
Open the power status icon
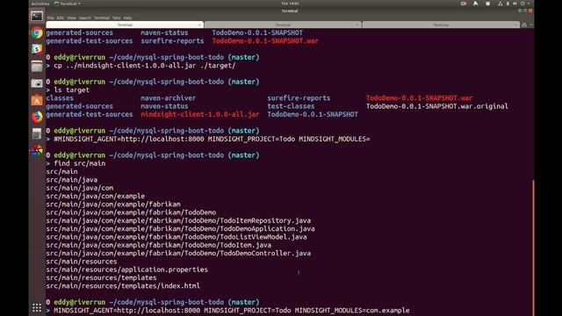click(x=522, y=4)
